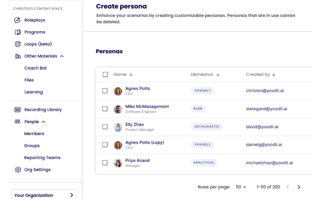Click Agnes Potts (copy) avatar thumbnail
The width and height of the screenshot is (320, 199).
118,145
